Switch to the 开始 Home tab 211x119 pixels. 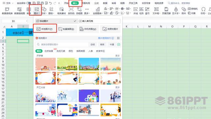[66, 3]
